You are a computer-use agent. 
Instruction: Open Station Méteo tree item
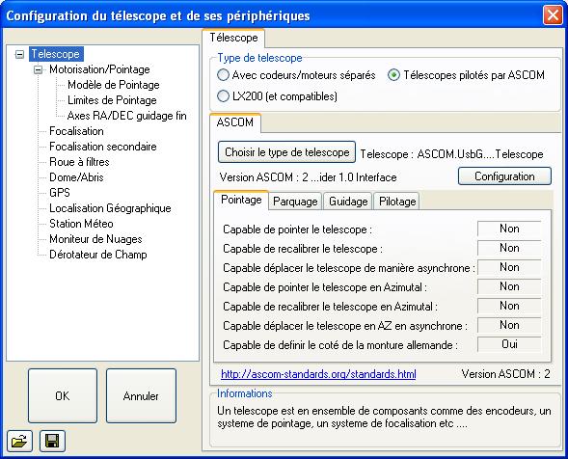tap(81, 224)
